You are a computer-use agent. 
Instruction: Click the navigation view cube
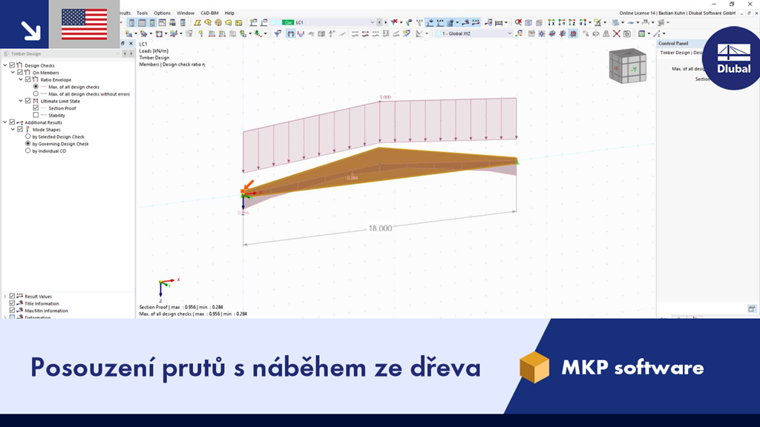tap(628, 66)
